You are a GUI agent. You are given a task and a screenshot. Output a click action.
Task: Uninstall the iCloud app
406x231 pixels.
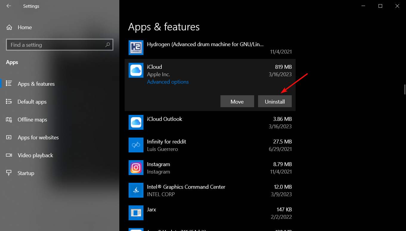pos(275,102)
